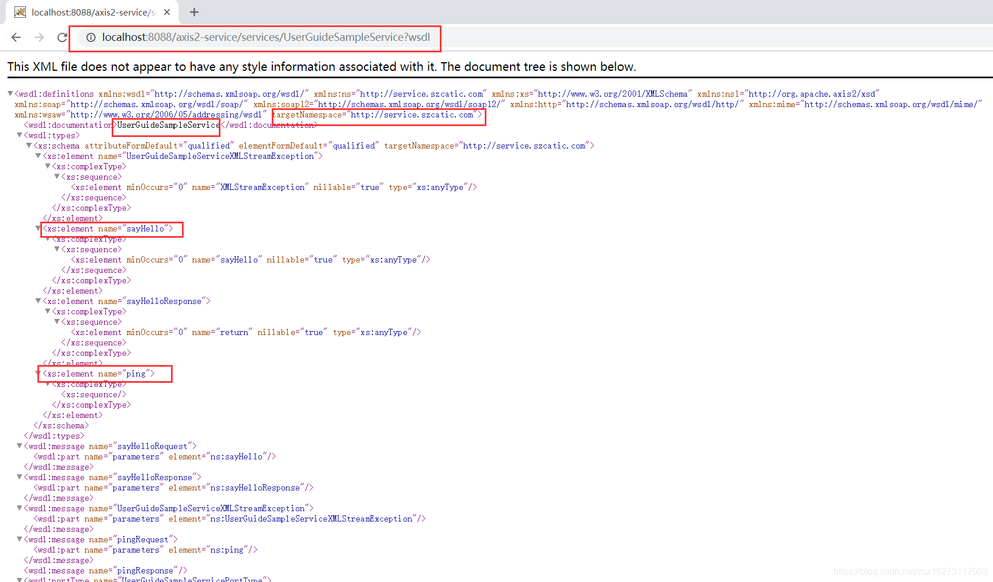Viewport: 993px width, 582px height.
Task: Collapse the sayHelloResponse wsdl:message node
Action: (x=20, y=477)
